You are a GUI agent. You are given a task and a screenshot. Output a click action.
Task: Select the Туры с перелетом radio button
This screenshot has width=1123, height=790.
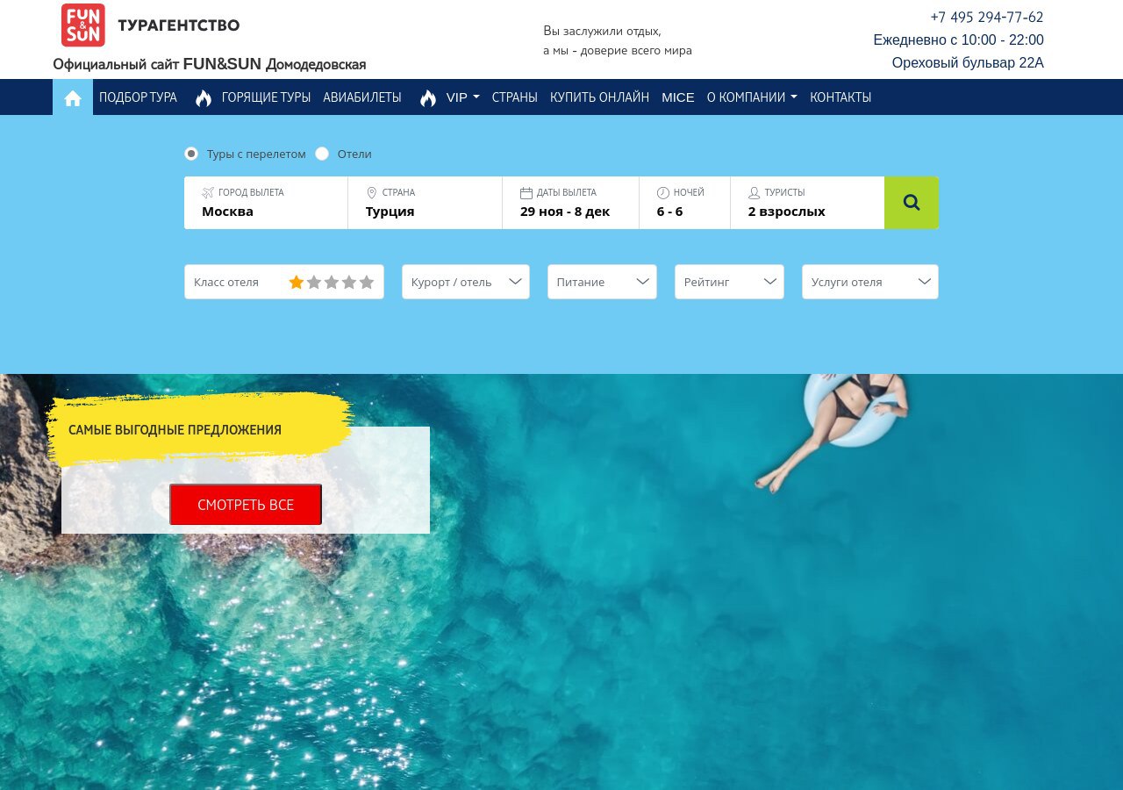tap(191, 154)
